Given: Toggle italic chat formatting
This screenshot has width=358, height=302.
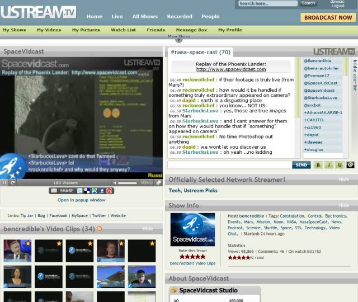Looking at the screenshot, I should point(329,165).
